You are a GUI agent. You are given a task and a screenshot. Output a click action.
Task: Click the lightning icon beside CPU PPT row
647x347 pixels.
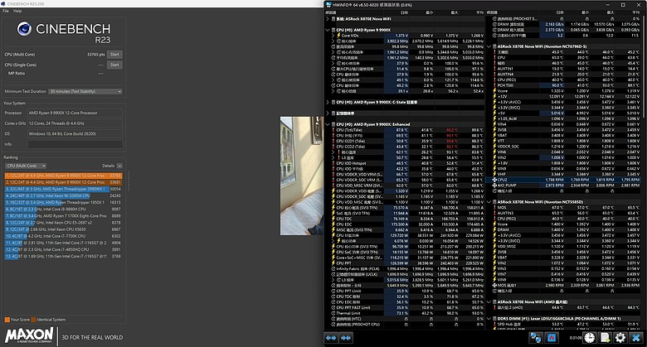[x=333, y=263]
